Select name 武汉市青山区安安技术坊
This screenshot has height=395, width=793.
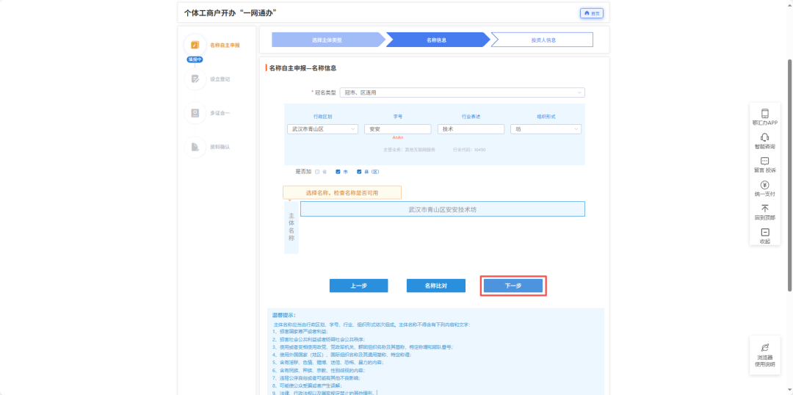[443, 209]
